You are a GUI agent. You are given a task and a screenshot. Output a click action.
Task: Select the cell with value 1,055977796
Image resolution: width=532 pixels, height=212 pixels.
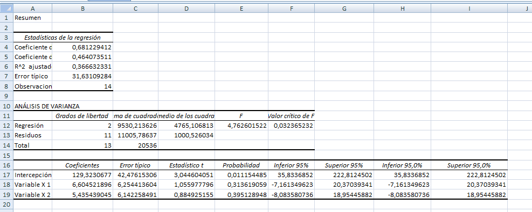pyautogui.click(x=186, y=185)
